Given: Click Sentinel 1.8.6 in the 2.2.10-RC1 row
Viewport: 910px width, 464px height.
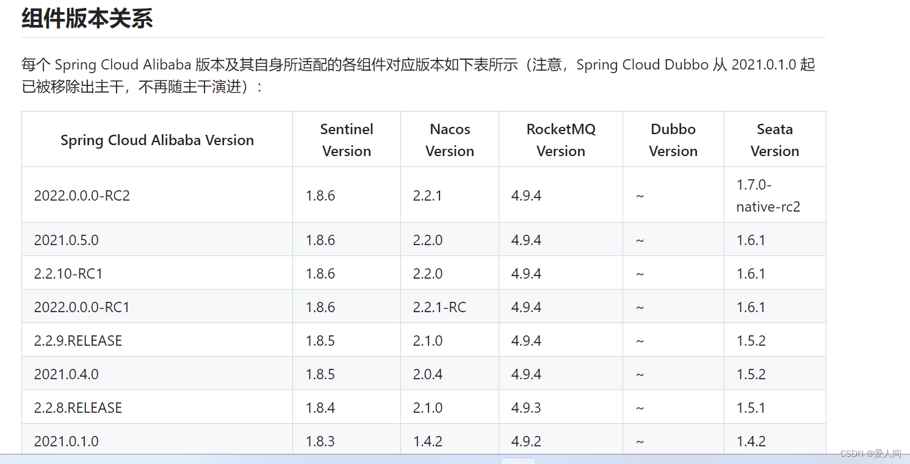Looking at the screenshot, I should tap(347, 273).
